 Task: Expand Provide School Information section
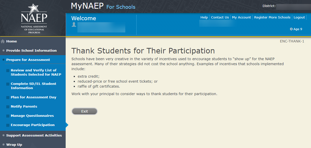pyautogui.click(x=31, y=50)
